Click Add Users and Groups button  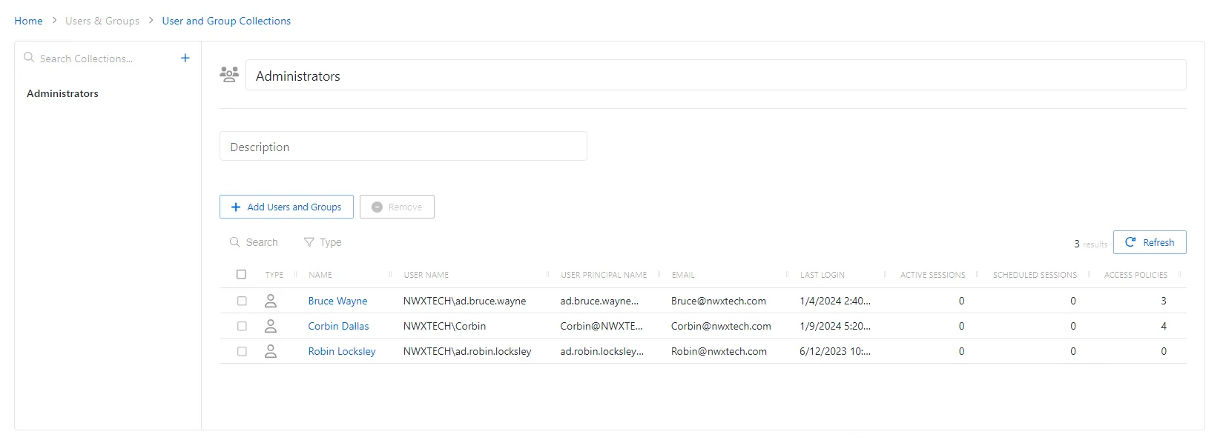point(286,207)
